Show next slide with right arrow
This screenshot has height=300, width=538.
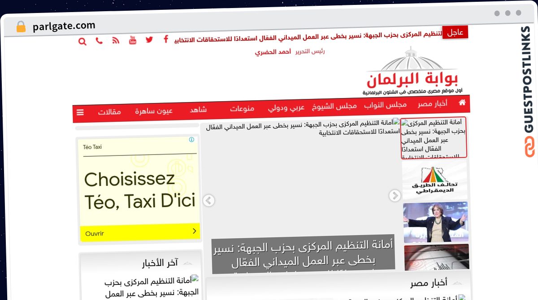pyautogui.click(x=395, y=196)
